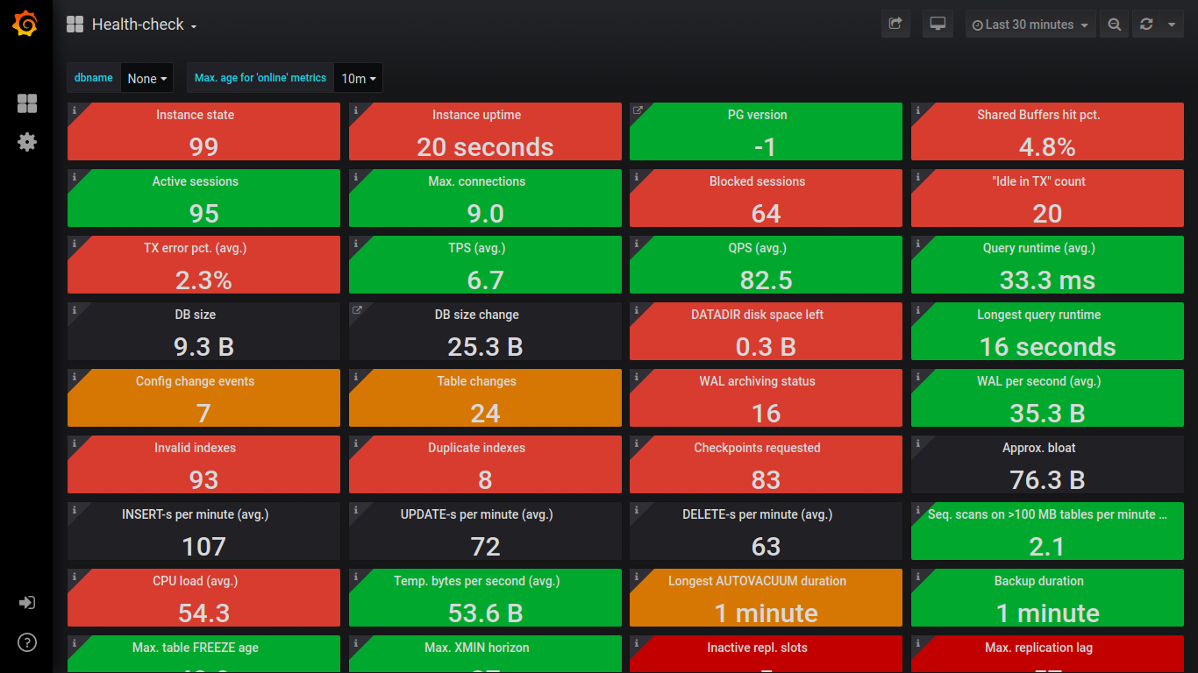Cycle view mode with monitor icon
Viewport: 1198px width, 673px height.
(938, 25)
